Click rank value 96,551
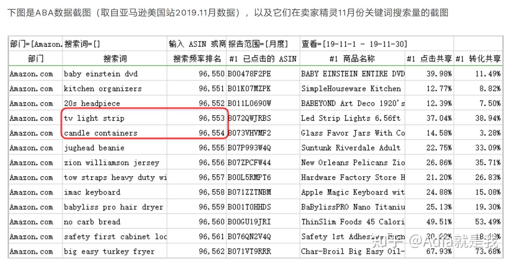 tap(211, 89)
